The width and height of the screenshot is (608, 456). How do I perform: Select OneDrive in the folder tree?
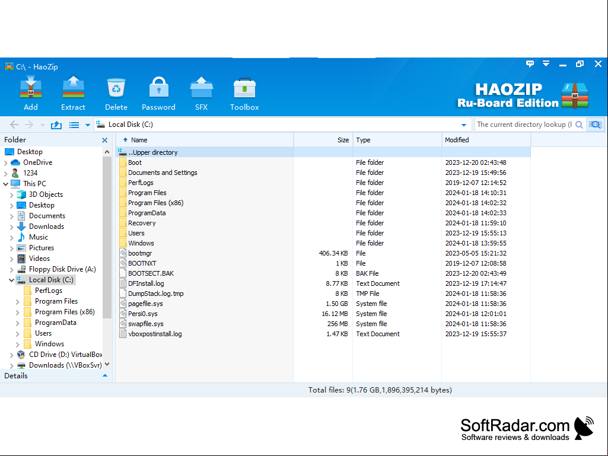tap(37, 162)
